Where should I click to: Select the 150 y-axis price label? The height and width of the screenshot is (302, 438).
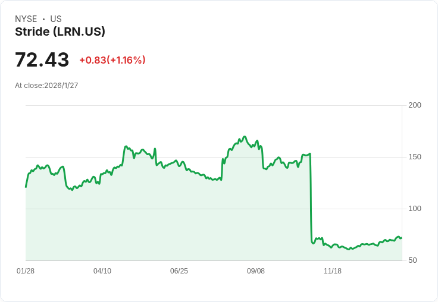pos(415,157)
